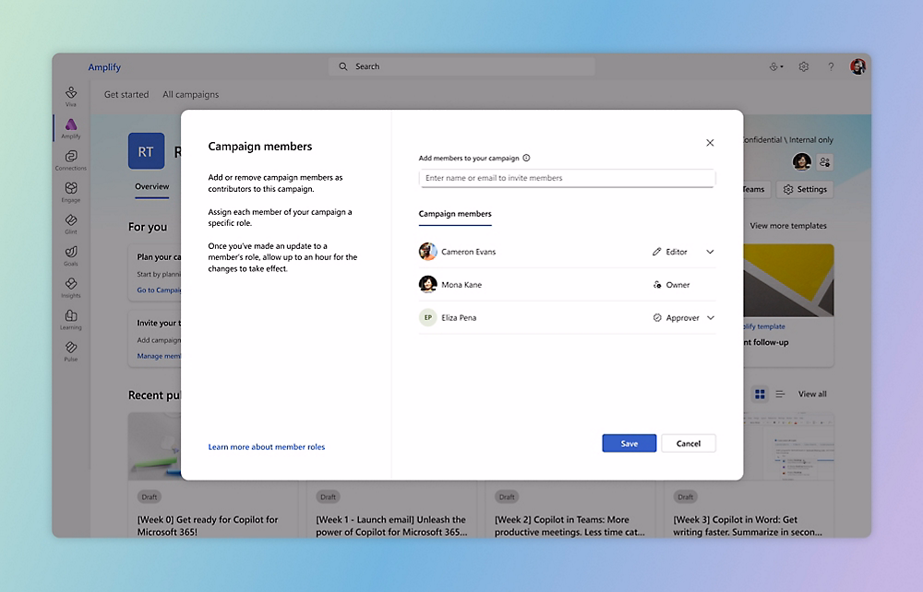Open Learn more about member roles link
923x592 pixels.
(267, 447)
